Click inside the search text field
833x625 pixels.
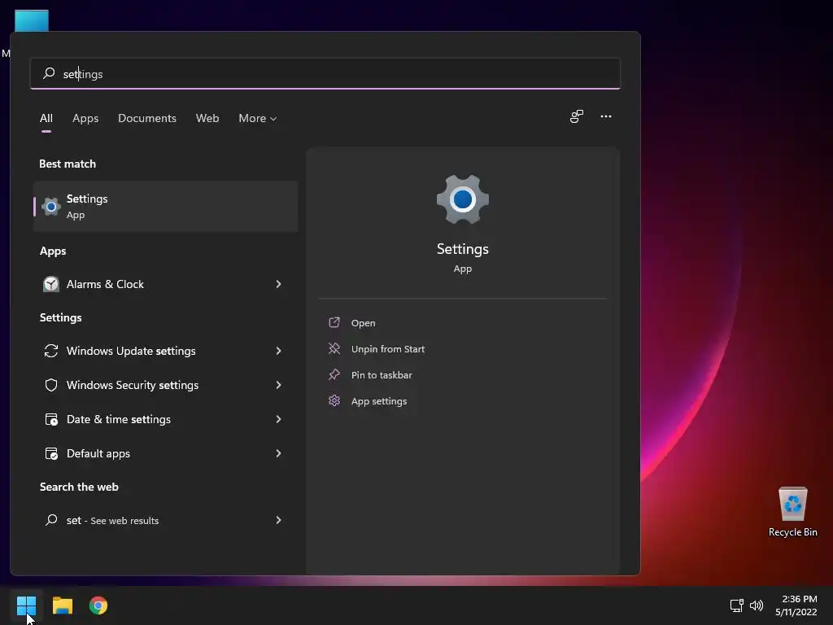(x=325, y=73)
